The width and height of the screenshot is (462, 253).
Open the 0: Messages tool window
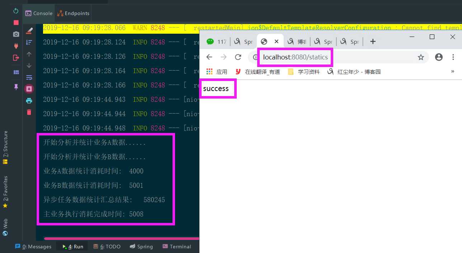[33, 247]
